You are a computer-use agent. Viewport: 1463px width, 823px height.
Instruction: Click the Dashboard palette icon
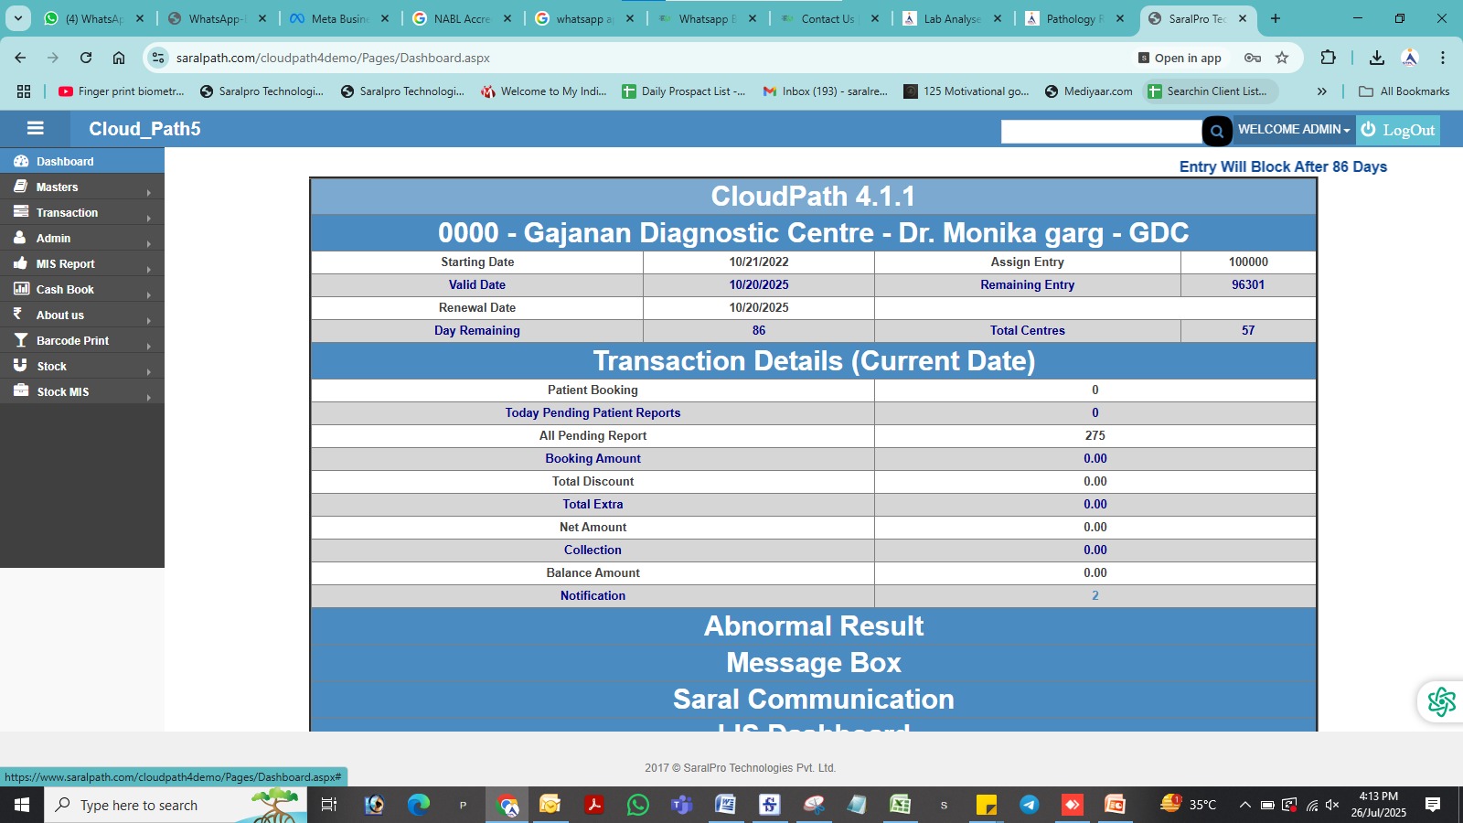pos(21,161)
